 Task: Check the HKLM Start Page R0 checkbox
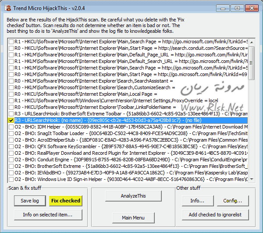click(11, 74)
